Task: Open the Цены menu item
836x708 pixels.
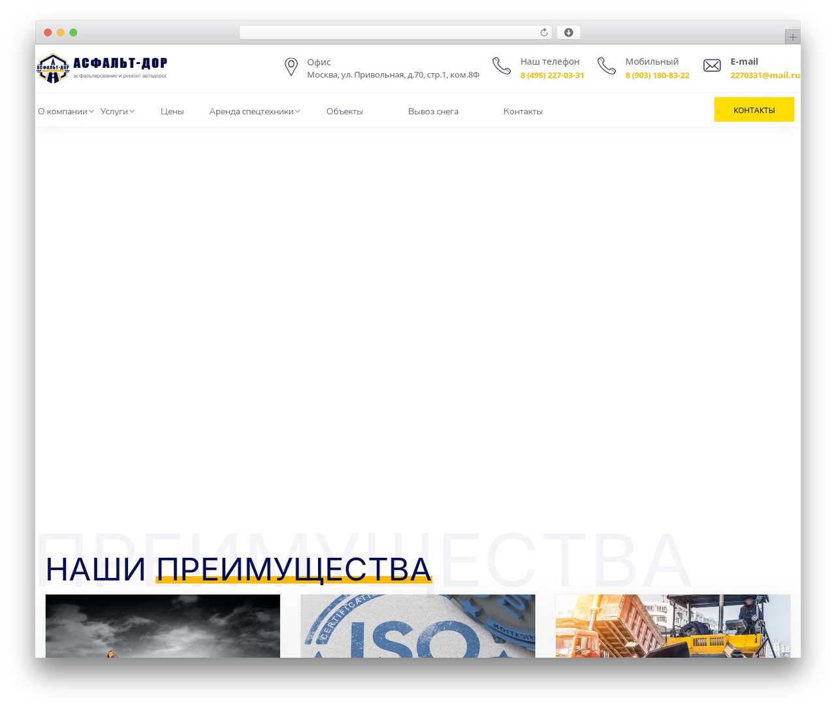Action: (x=172, y=112)
